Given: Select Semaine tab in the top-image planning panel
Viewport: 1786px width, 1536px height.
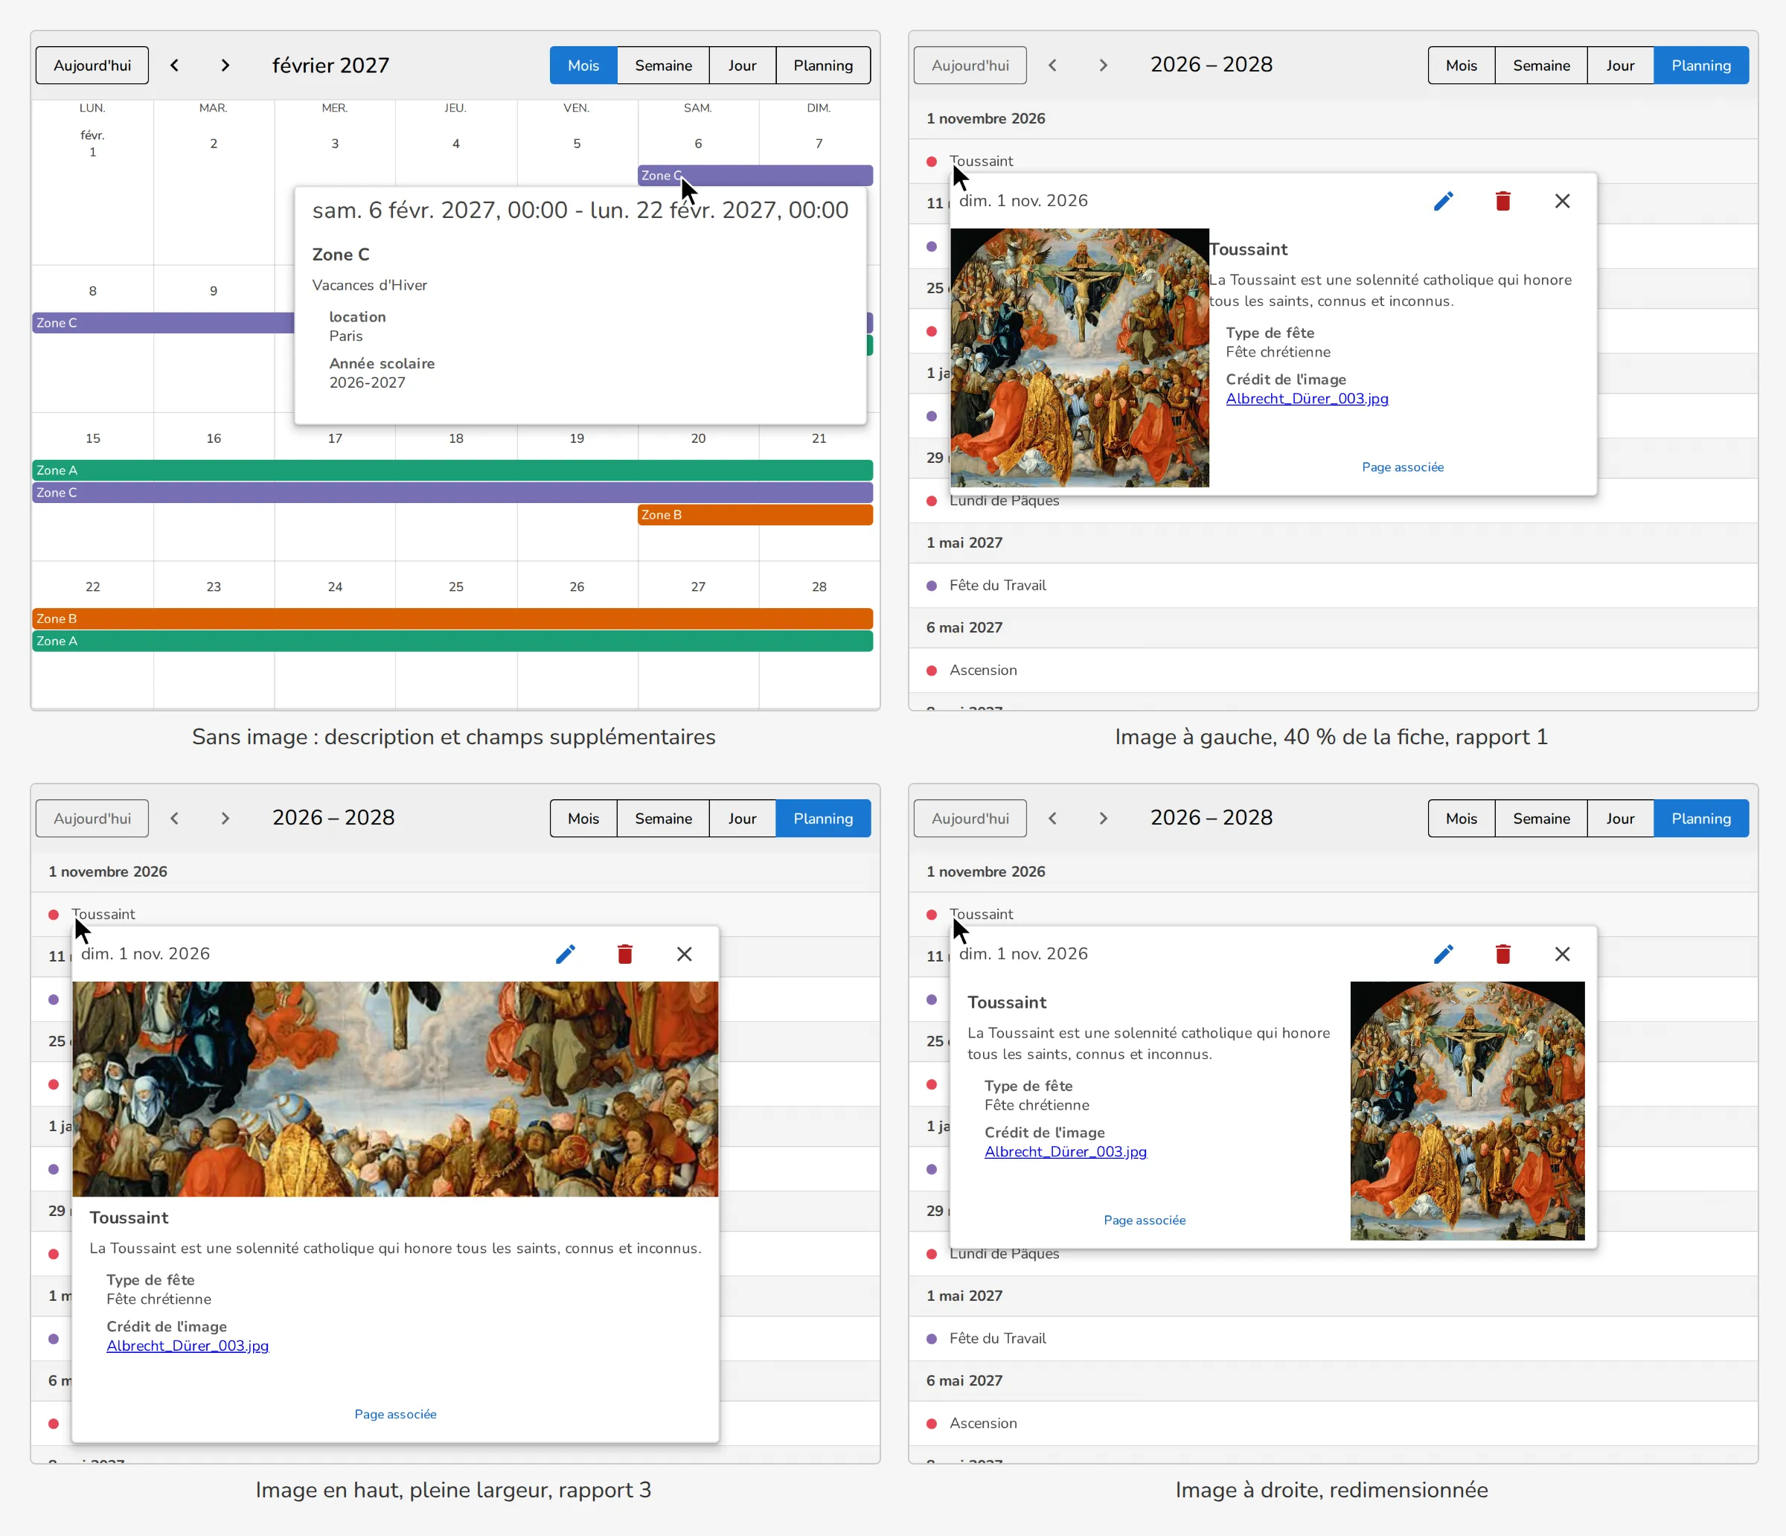Looking at the screenshot, I should [663, 819].
